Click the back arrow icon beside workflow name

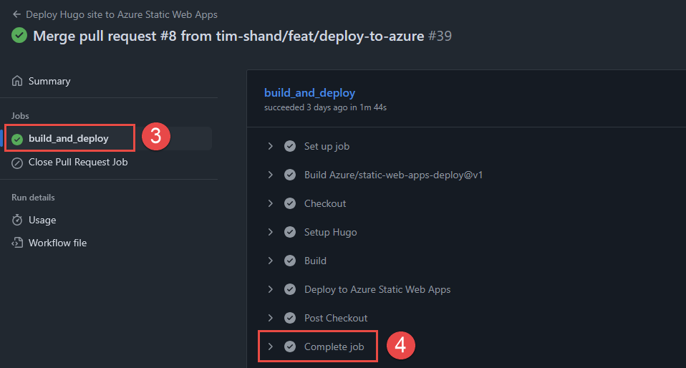coord(16,14)
